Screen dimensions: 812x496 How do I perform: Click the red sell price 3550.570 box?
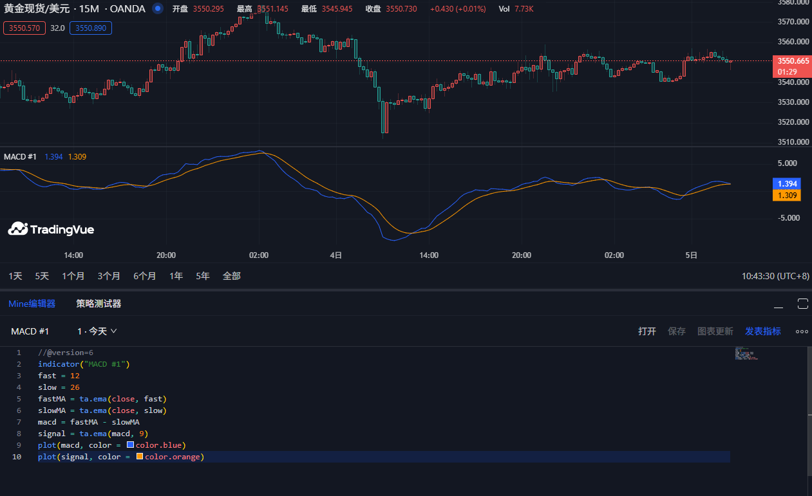tap(24, 28)
